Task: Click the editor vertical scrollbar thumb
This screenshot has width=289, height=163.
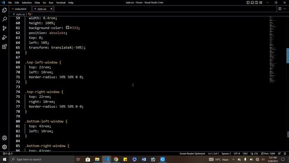Action: pos(288,56)
